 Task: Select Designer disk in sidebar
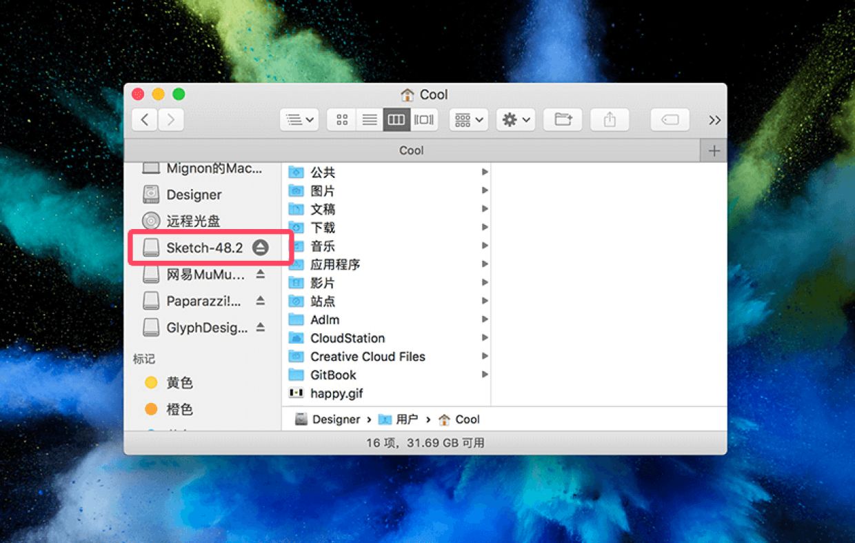[202, 195]
